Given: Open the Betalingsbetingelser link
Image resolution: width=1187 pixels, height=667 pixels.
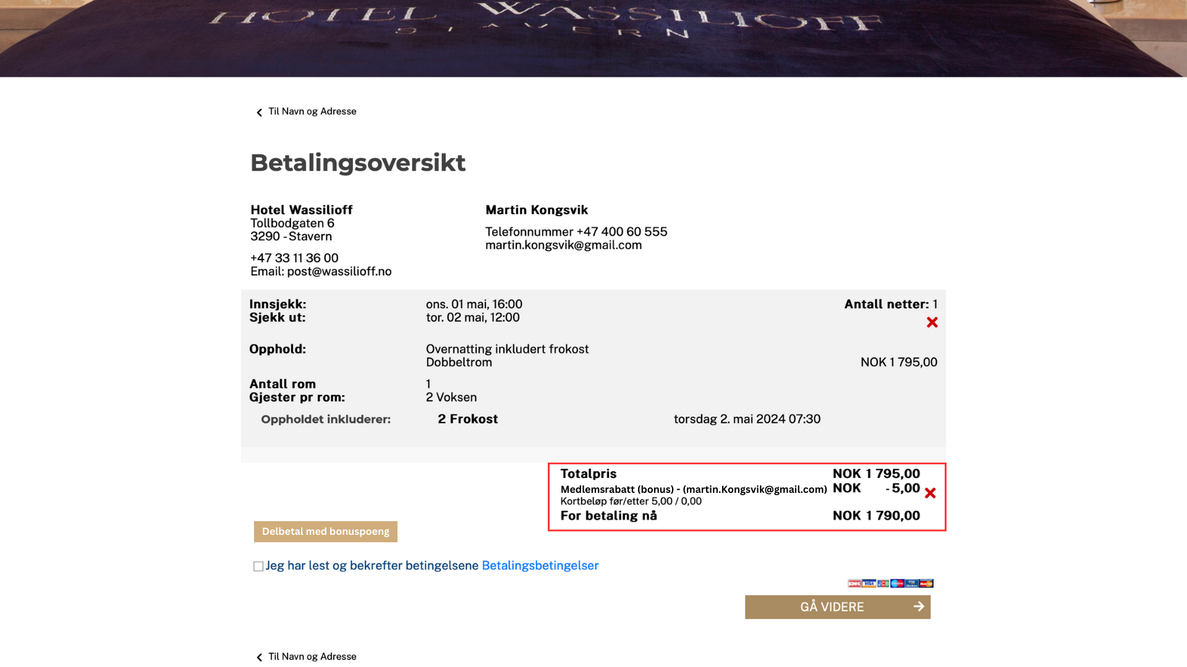Looking at the screenshot, I should [540, 566].
